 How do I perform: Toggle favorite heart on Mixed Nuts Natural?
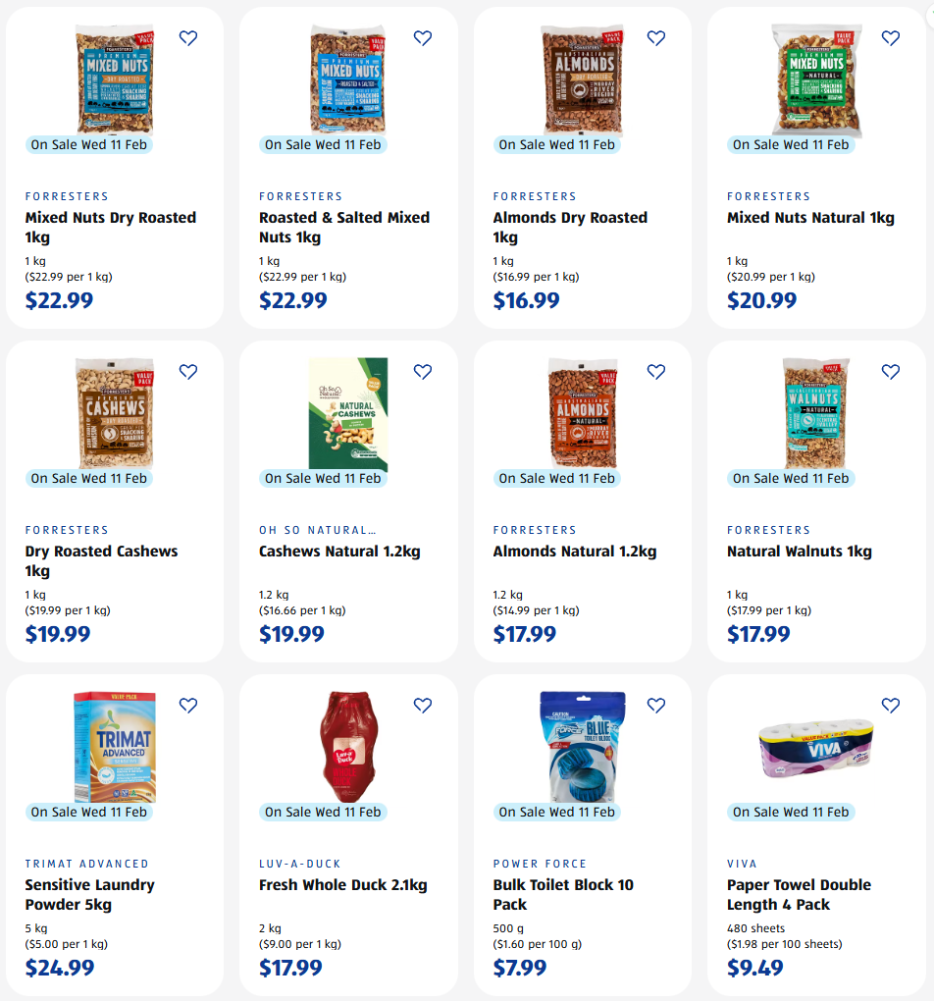[x=890, y=38]
